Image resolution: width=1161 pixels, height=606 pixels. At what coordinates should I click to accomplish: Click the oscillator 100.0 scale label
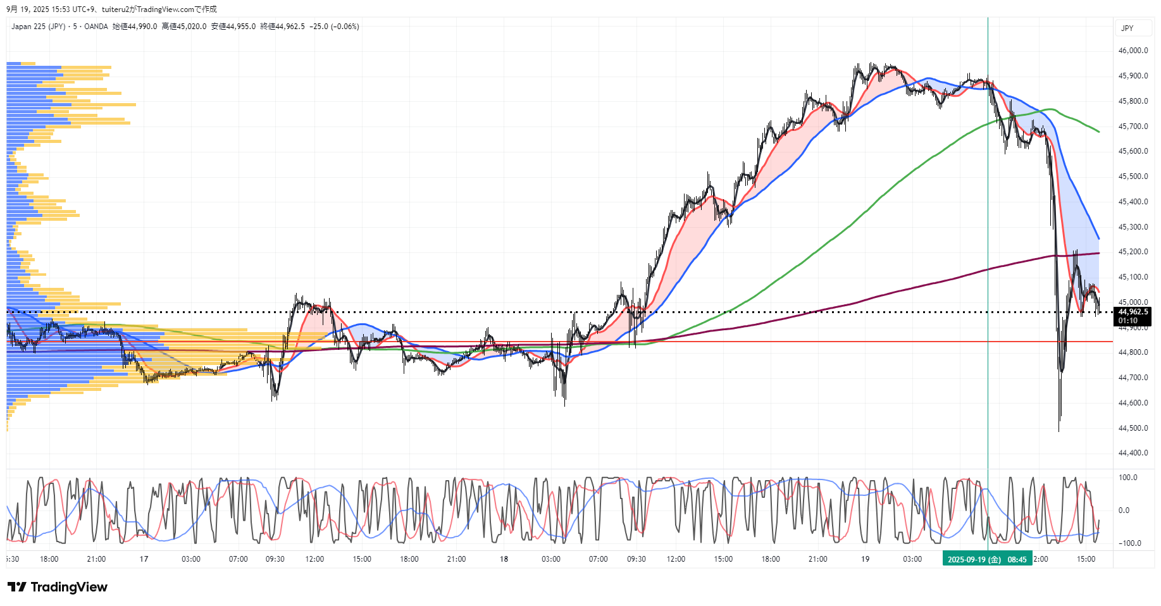pos(1127,478)
